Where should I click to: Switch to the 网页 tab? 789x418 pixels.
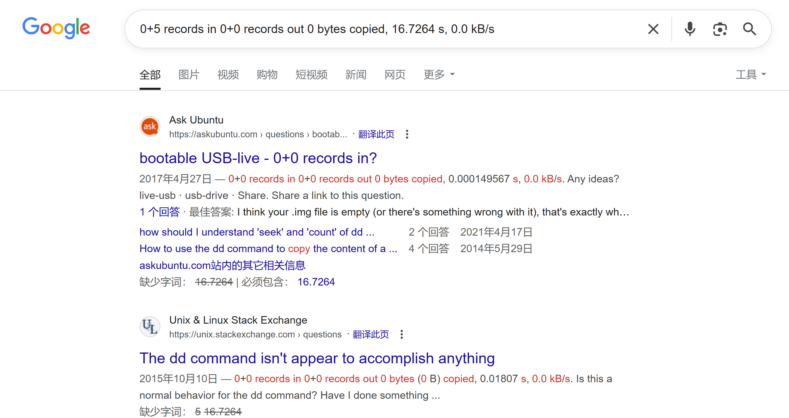[x=395, y=74]
